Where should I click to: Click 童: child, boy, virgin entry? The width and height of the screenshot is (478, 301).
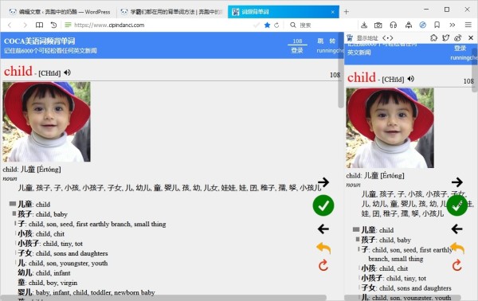pyautogui.click(x=47, y=283)
